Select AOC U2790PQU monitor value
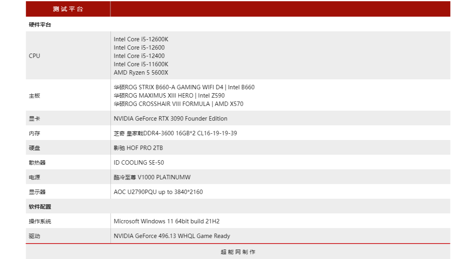Image resolution: width=476 pixels, height=259 pixels. coord(158,192)
